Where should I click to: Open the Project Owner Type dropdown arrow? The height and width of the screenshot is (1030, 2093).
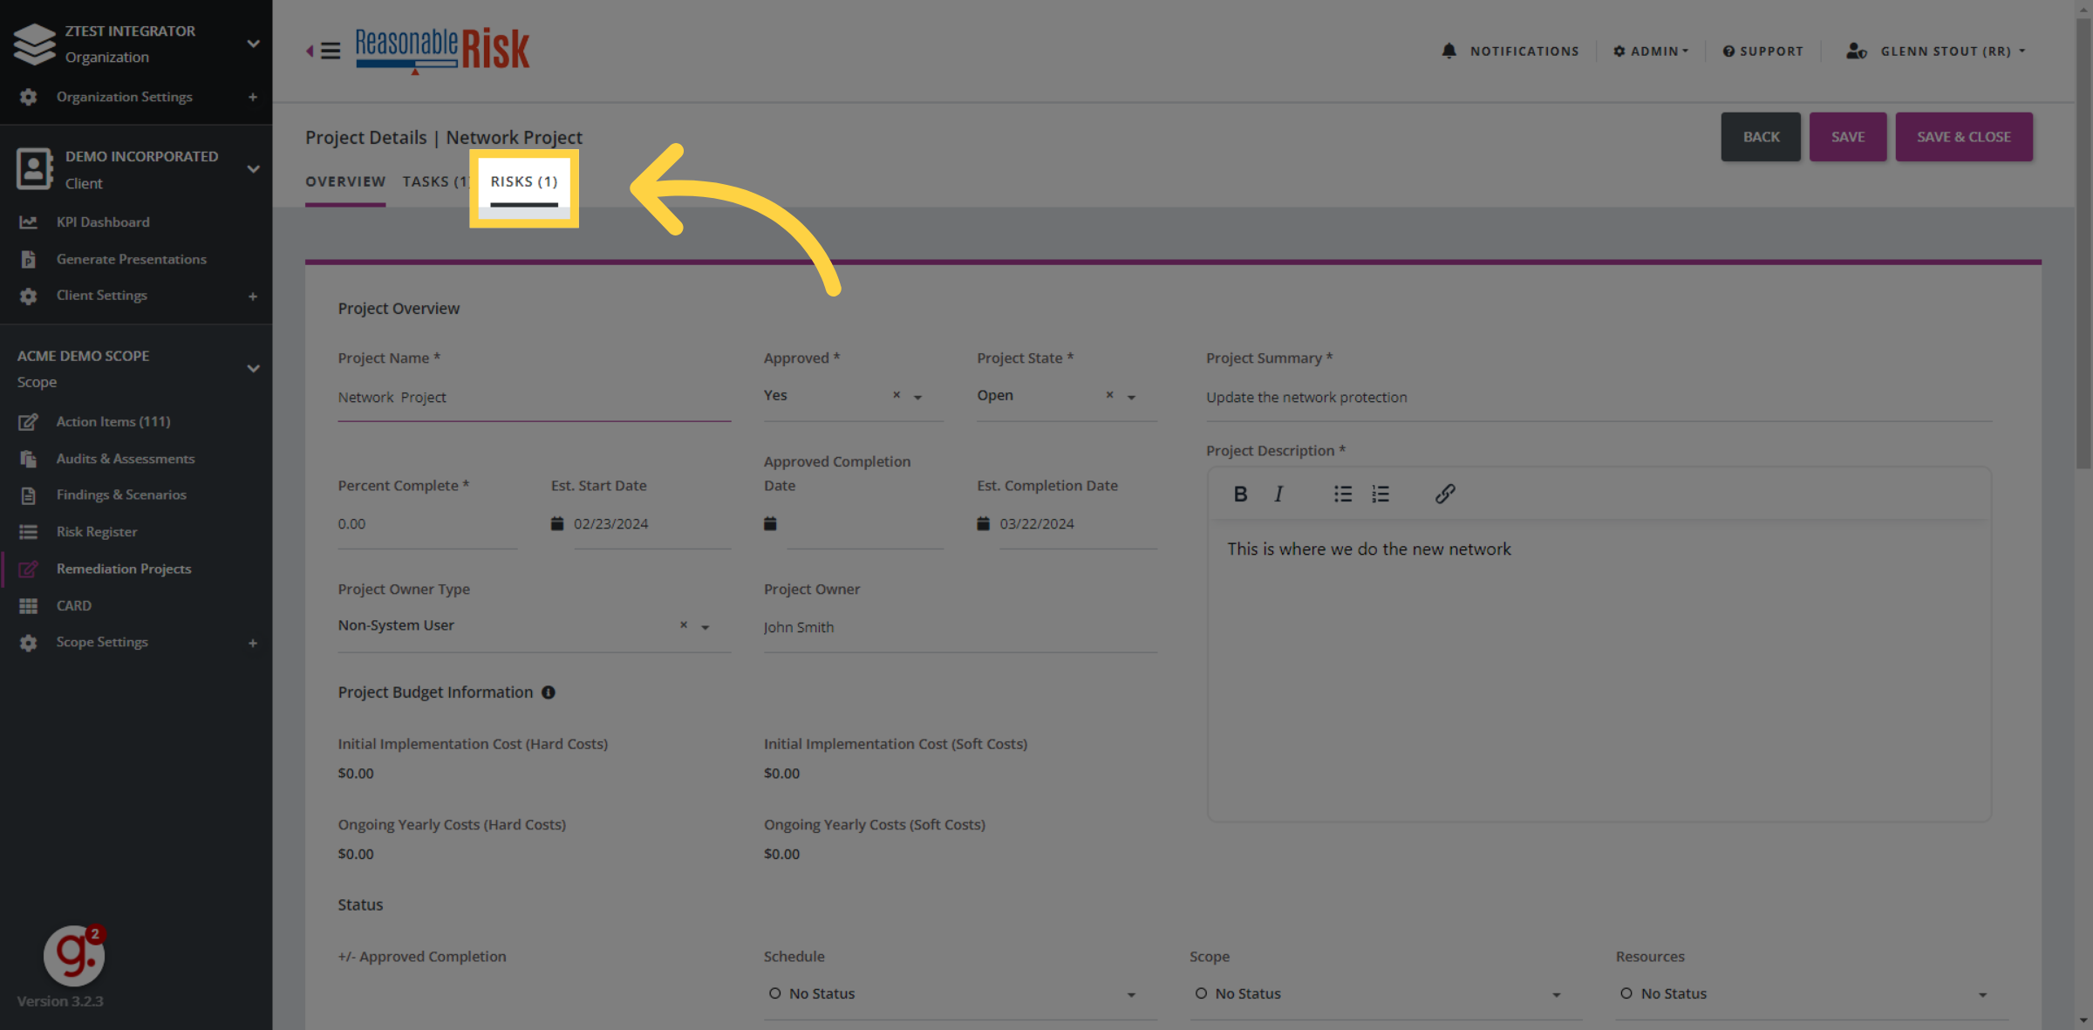(x=706, y=627)
